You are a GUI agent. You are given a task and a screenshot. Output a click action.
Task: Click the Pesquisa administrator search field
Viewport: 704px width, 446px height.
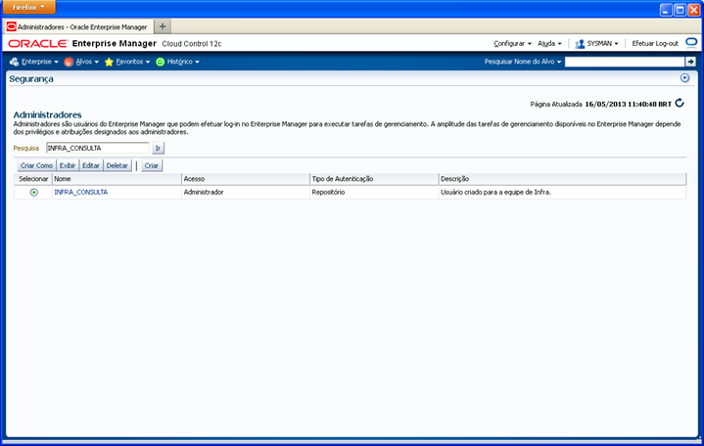click(98, 148)
